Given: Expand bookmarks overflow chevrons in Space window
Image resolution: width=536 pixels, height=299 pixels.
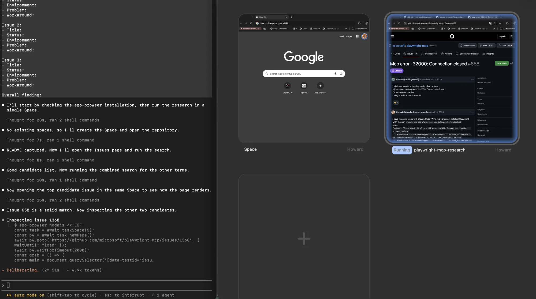Looking at the screenshot, I should point(346,29).
